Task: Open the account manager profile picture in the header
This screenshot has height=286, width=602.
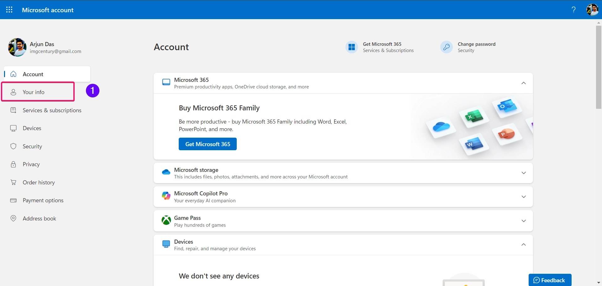Action: 592,10
